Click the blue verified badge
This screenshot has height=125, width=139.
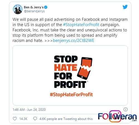(x=46, y=7)
